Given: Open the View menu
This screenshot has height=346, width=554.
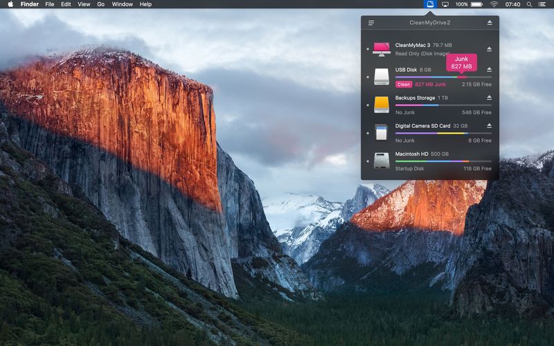Looking at the screenshot, I should 84,4.
